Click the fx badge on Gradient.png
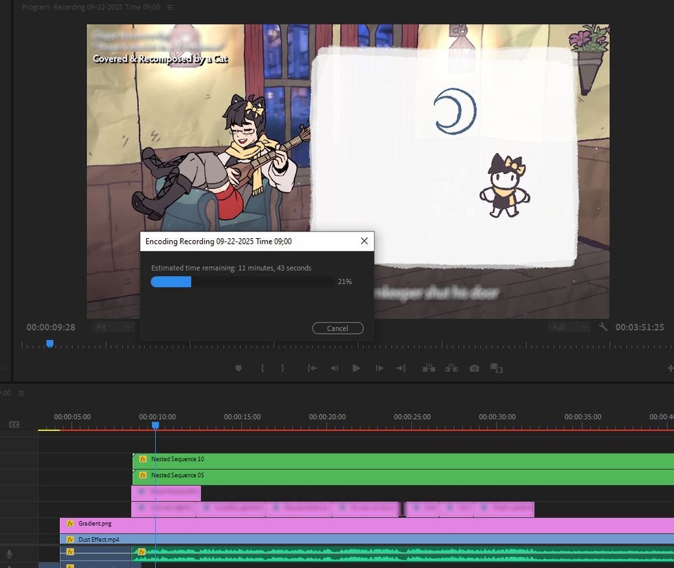Image resolution: width=674 pixels, height=568 pixels. (x=70, y=523)
